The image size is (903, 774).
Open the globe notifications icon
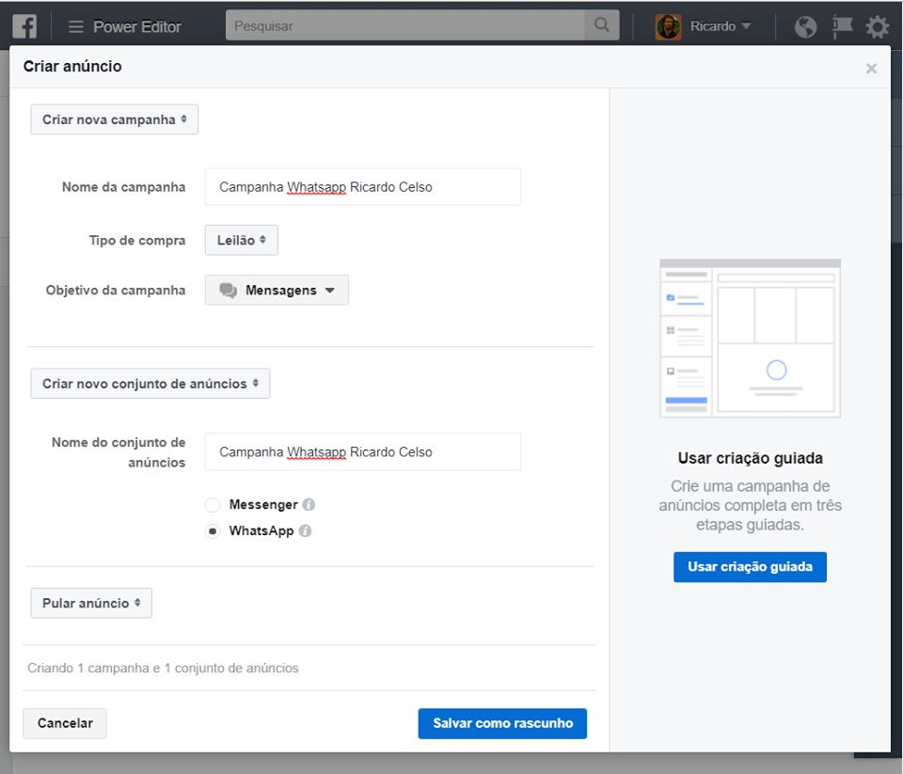(x=805, y=26)
